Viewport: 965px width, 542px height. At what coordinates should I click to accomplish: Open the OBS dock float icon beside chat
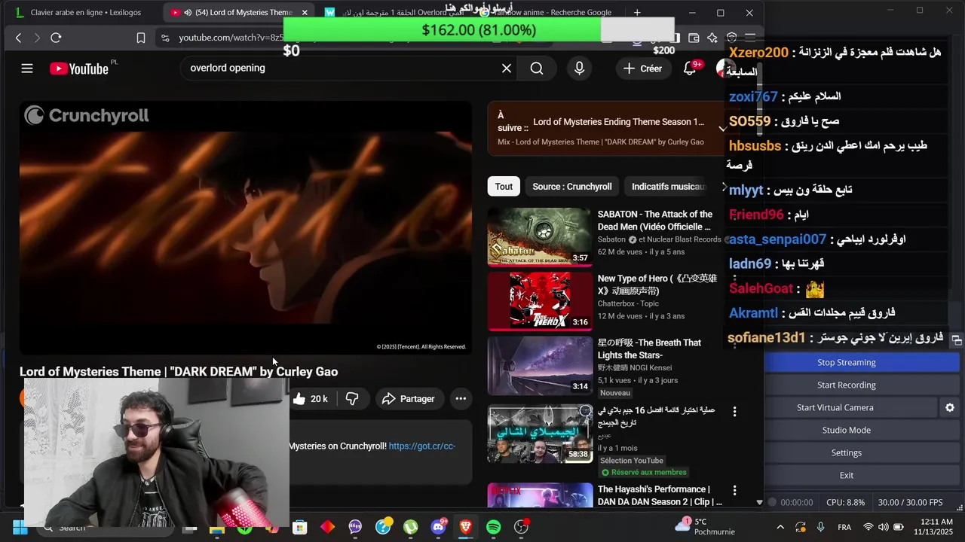click(956, 340)
